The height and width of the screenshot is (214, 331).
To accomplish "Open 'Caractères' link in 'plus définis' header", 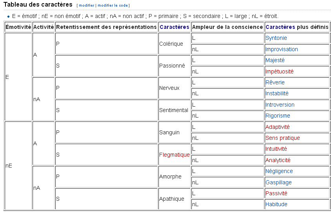I will [x=280, y=27].
